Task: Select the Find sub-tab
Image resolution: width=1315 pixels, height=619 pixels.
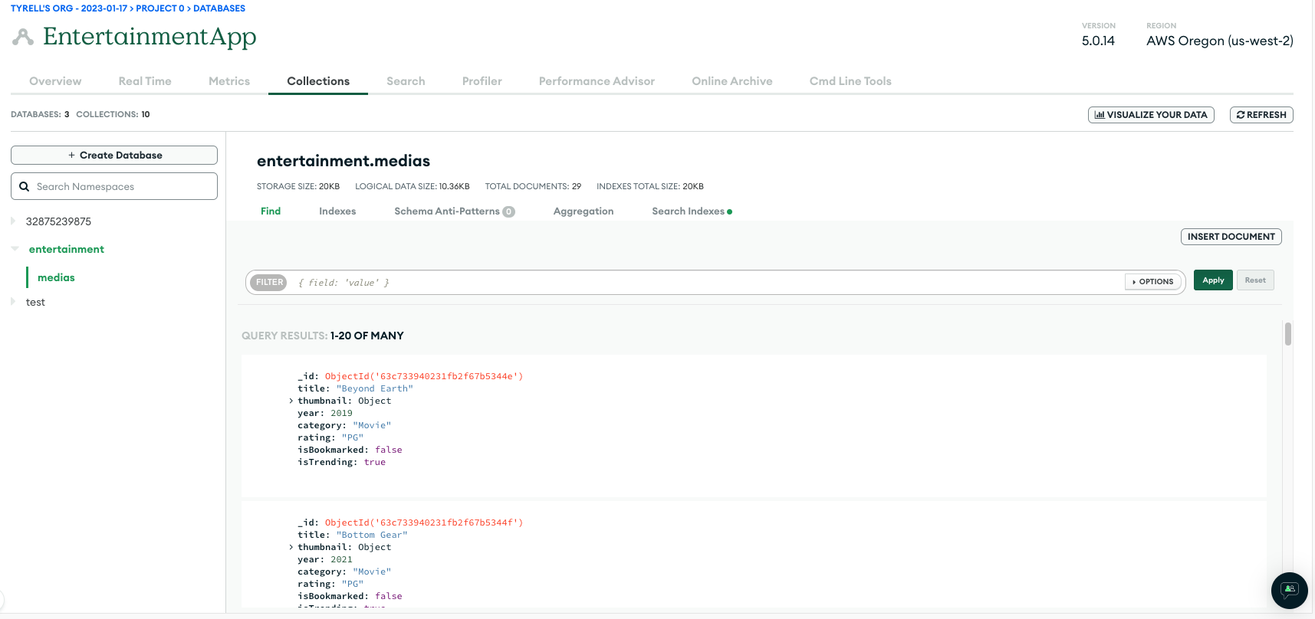Action: click(x=271, y=211)
